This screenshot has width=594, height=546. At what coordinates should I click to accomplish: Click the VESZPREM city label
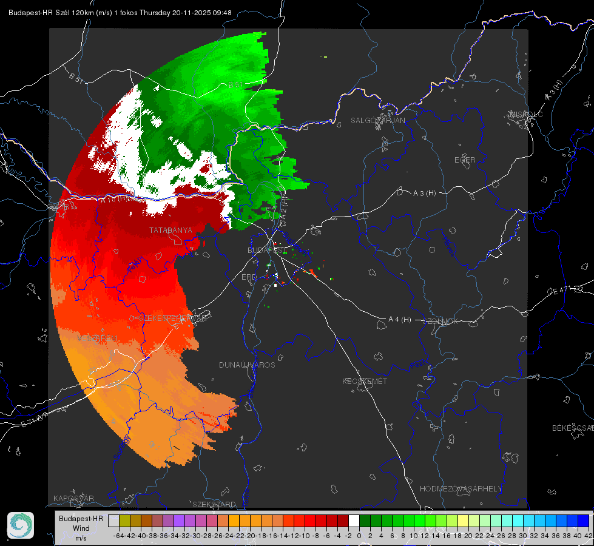pos(97,338)
